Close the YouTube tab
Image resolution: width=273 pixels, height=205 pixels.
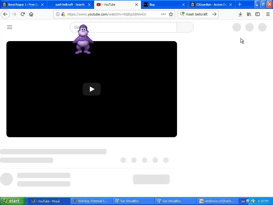tap(136, 5)
